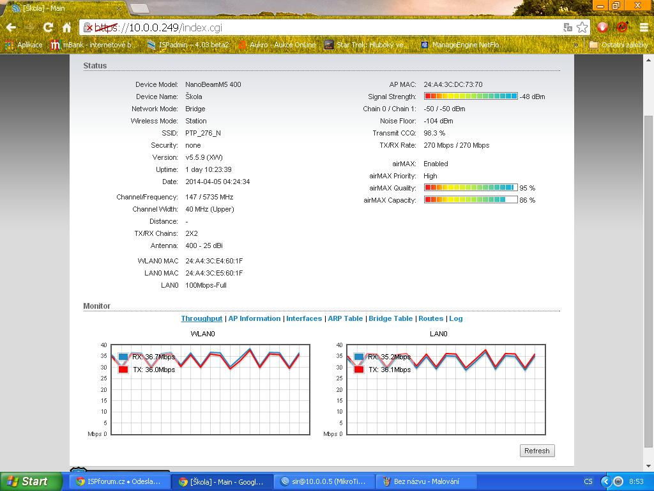Open the translate page icon in address bar
The image size is (654, 491).
click(x=568, y=27)
